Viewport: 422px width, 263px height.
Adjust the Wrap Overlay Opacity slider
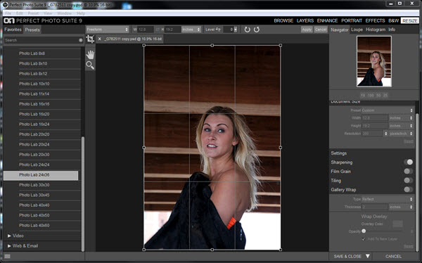(364, 231)
